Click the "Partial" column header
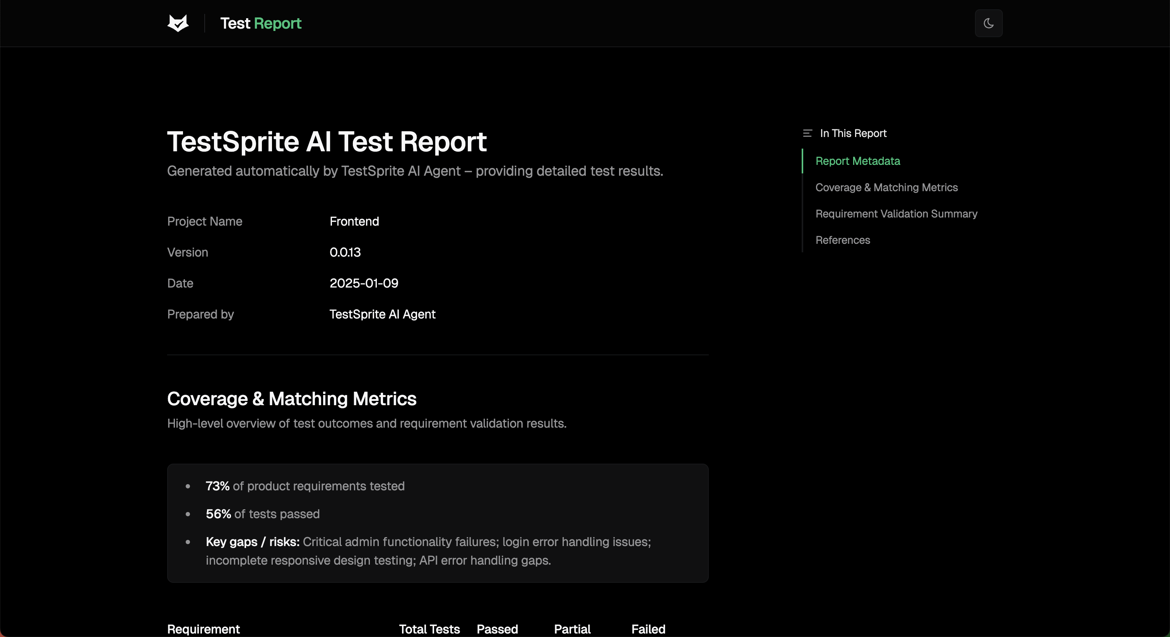Image resolution: width=1170 pixels, height=637 pixels. point(572,629)
